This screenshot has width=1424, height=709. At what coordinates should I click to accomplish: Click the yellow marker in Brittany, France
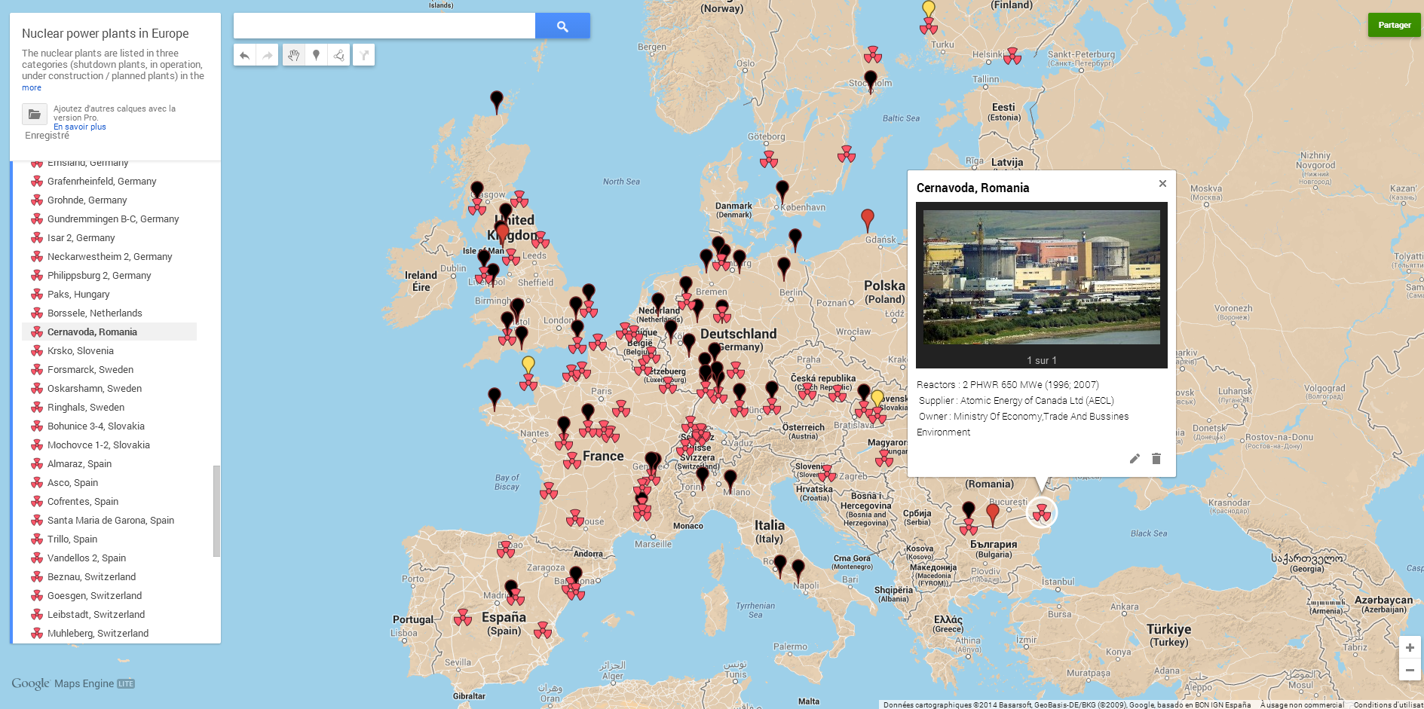(528, 365)
